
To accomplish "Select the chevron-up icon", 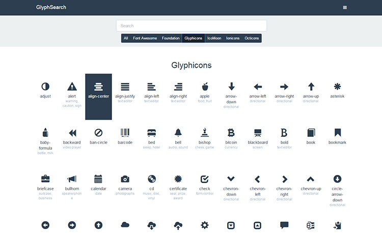I will pos(311,179).
